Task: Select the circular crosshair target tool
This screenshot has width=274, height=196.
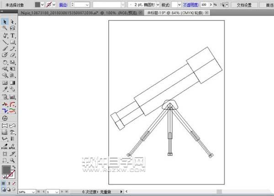Action: point(5,118)
